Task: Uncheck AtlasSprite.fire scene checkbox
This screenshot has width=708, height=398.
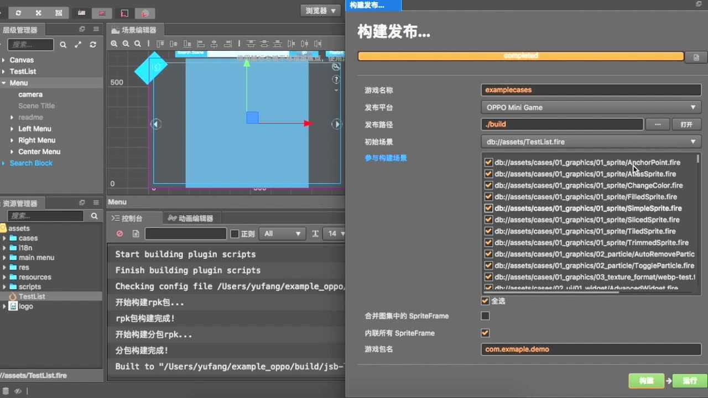Action: [488, 174]
